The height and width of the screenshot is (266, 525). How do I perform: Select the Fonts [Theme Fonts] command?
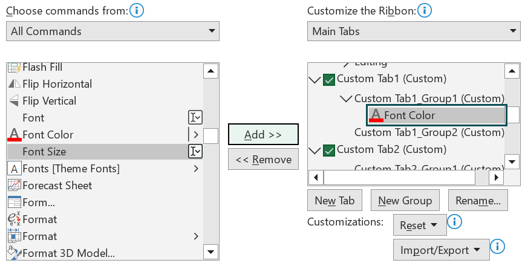105,169
